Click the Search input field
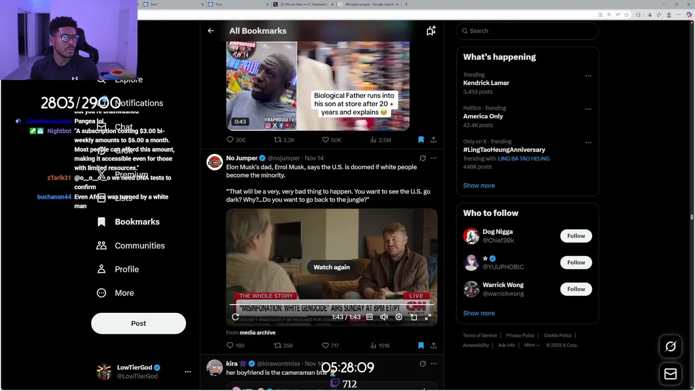This screenshot has height=391, width=695. [x=527, y=31]
